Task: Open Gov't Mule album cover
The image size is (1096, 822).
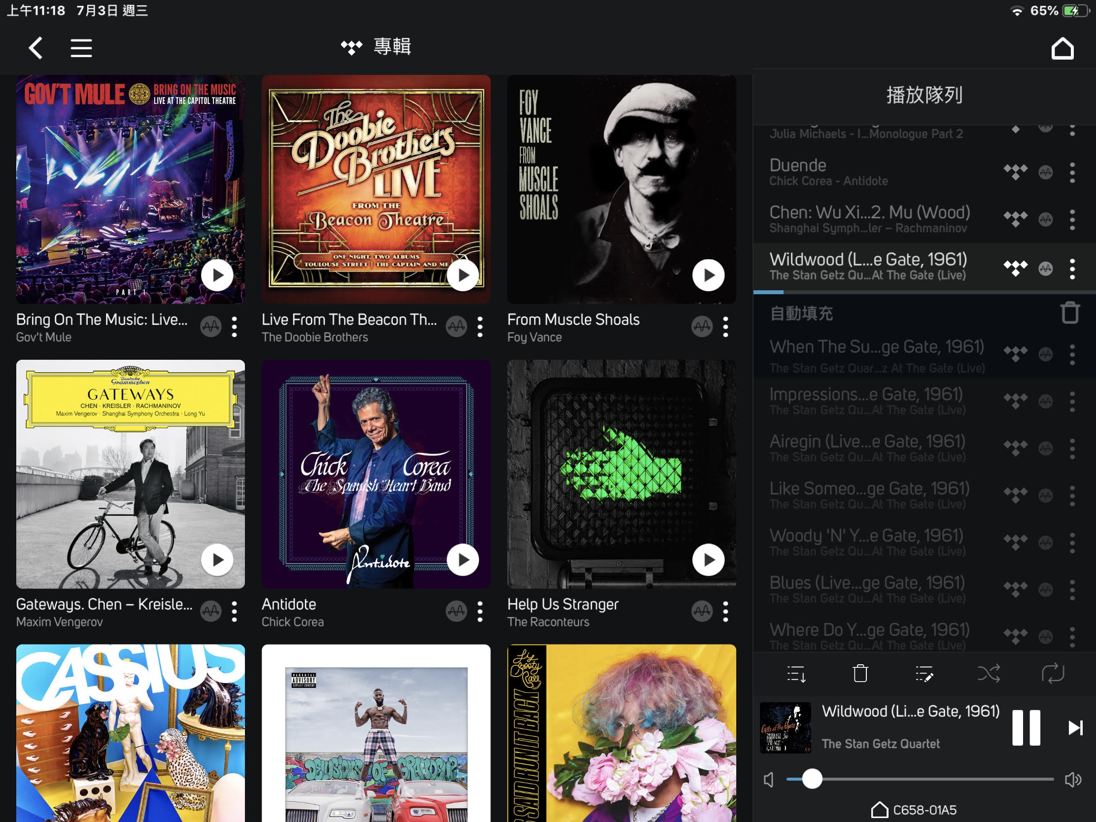Action: coord(130,189)
